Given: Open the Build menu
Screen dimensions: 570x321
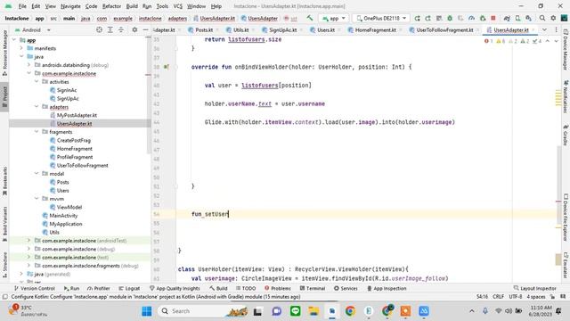Looking at the screenshot, I should click(132, 6).
